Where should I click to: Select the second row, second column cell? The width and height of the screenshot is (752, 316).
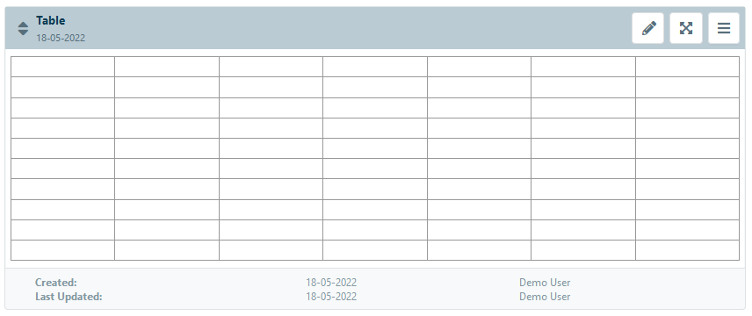[x=167, y=87]
